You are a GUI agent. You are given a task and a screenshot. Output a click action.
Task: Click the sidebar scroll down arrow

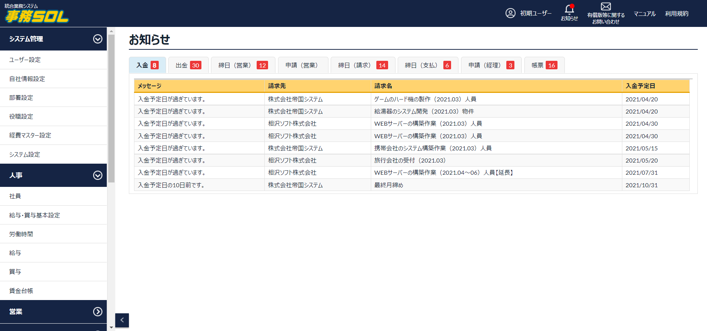111,327
